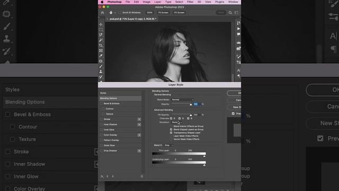
Task: Add another Color Overlay with plus icon
Action: (139, 135)
